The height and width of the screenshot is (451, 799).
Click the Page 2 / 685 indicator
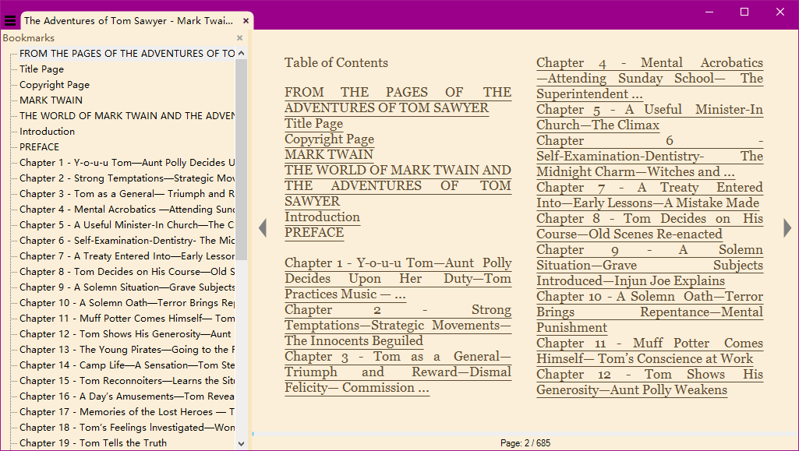525,443
